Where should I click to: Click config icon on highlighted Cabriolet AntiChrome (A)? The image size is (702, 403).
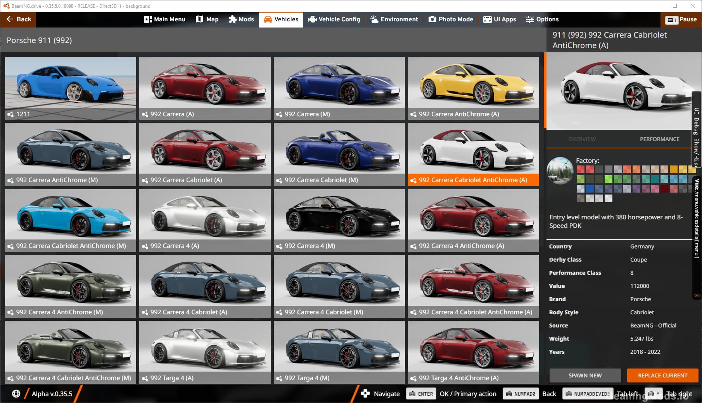(x=413, y=180)
